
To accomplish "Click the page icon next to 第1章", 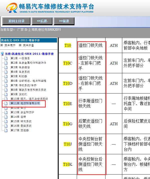I will [6, 58].
